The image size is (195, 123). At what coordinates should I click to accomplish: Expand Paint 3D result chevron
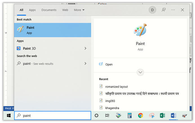pyautogui.click(x=85, y=48)
